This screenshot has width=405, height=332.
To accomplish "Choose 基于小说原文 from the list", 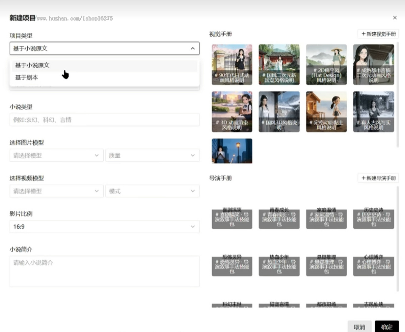I will coord(105,65).
